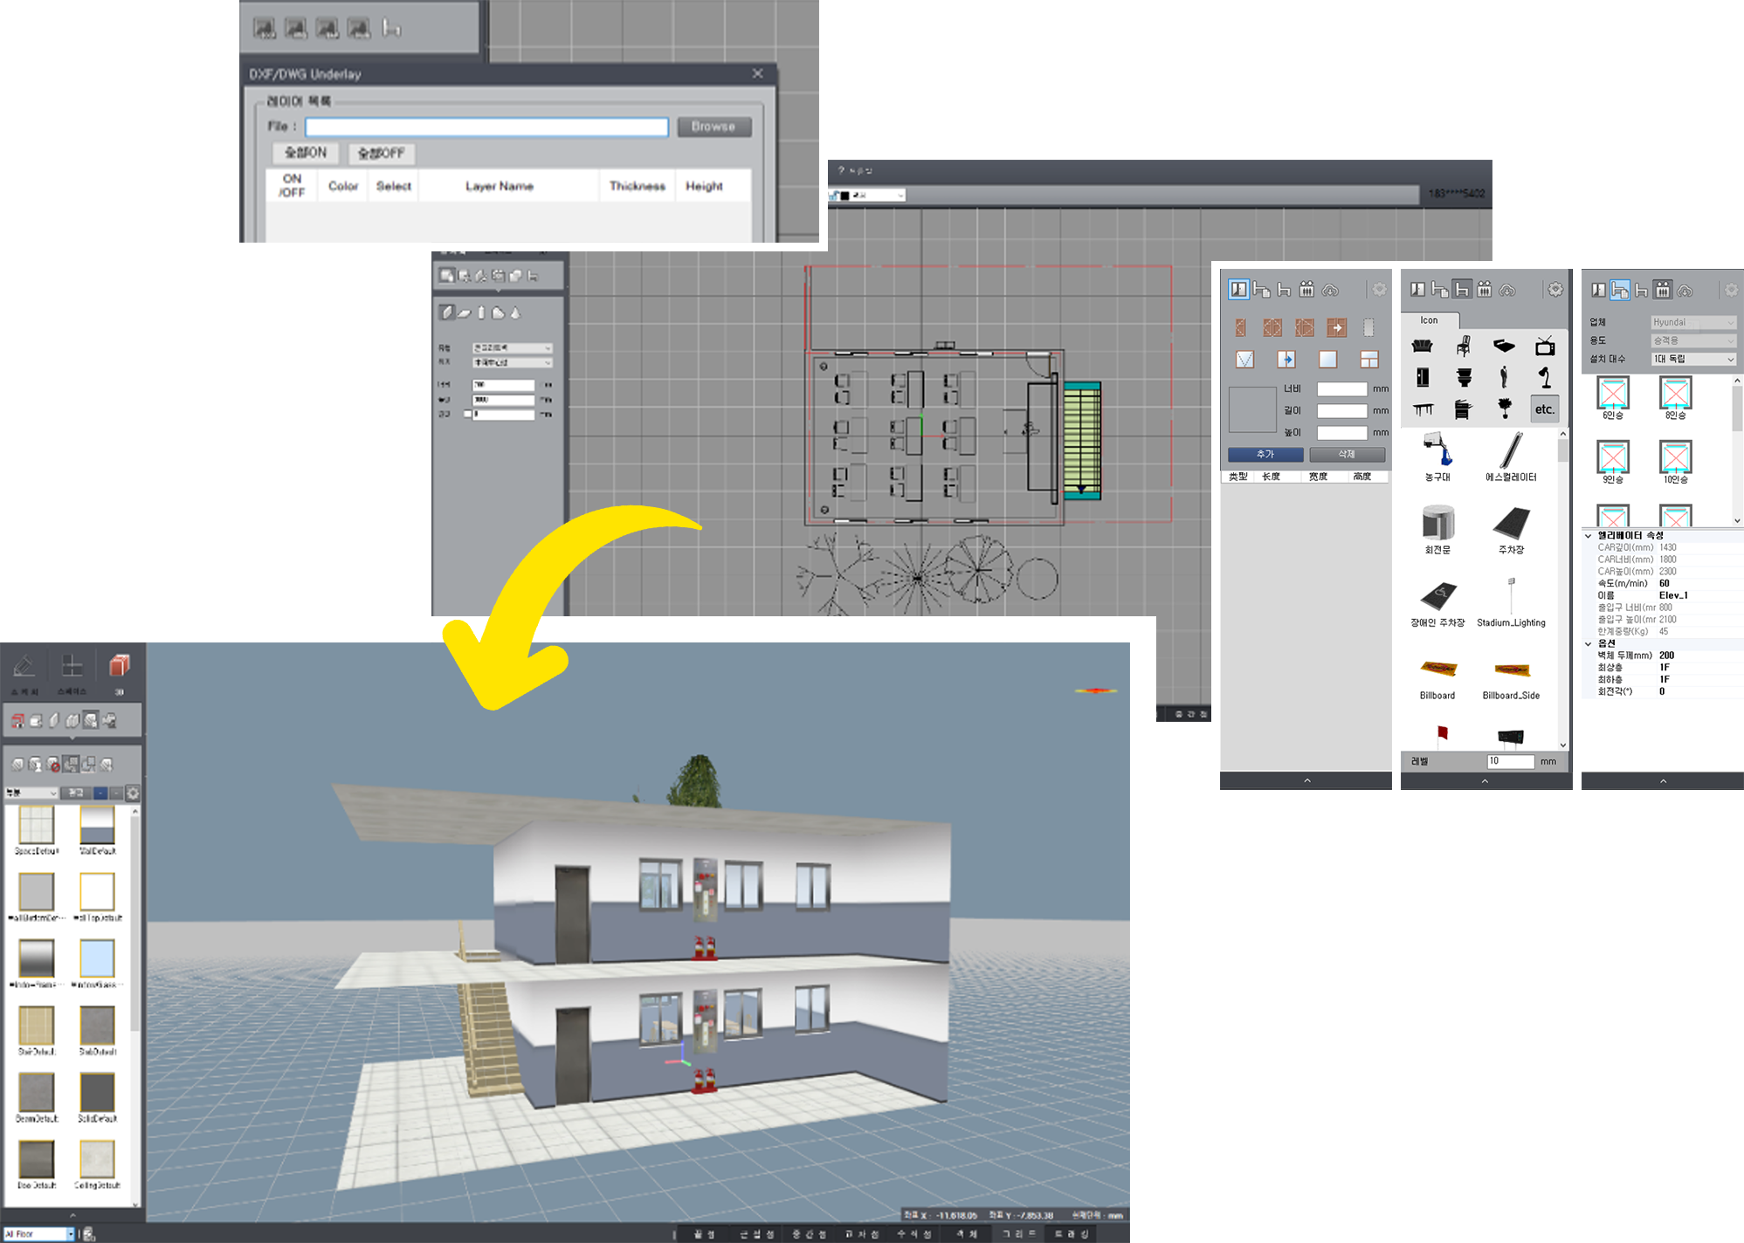Click the Height column header in underlay dialog
Image resolution: width=1744 pixels, height=1243 pixels.
(x=704, y=186)
